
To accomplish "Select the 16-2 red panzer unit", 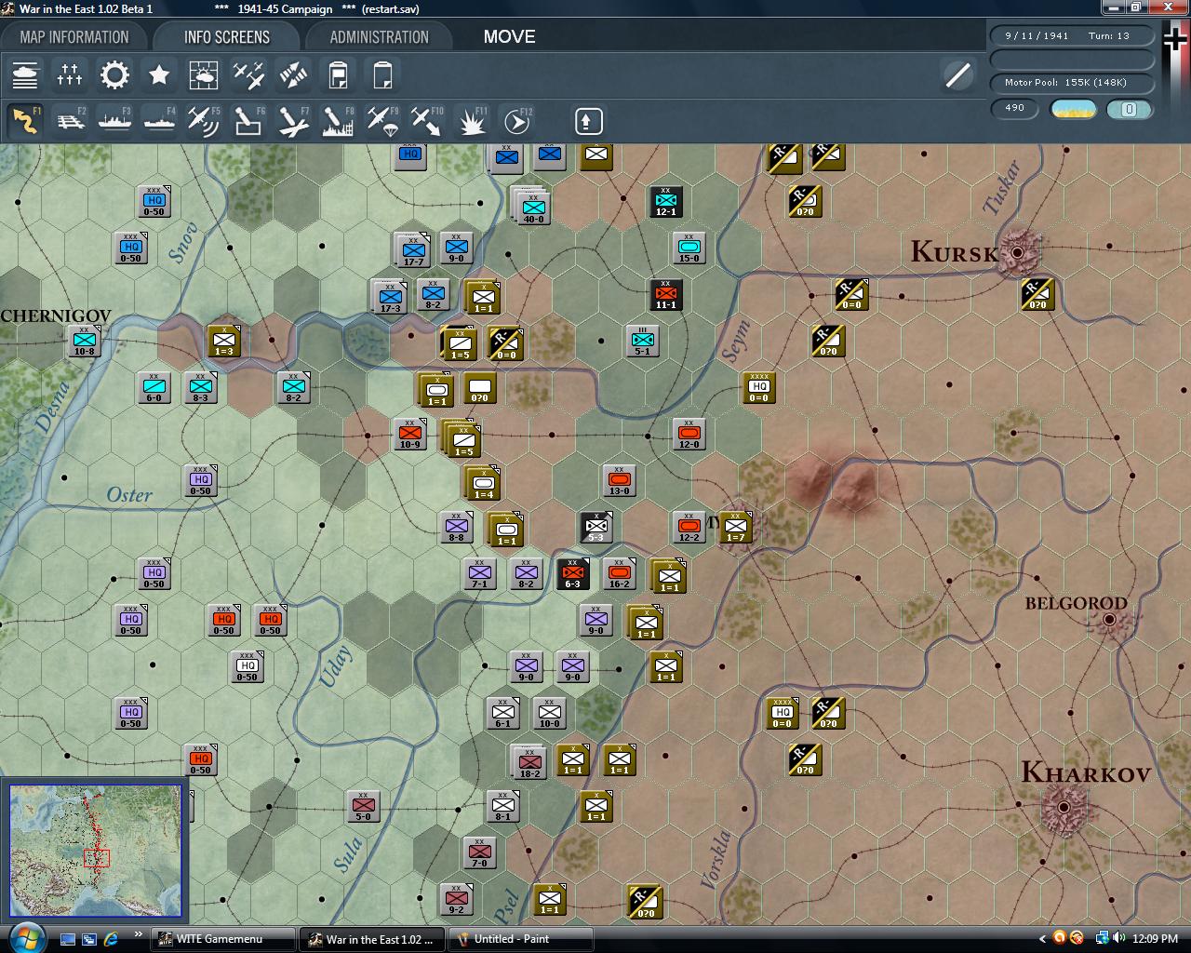I will tap(619, 573).
